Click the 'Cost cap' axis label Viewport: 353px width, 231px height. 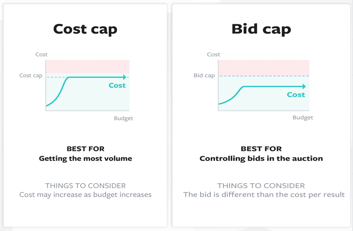31,76
